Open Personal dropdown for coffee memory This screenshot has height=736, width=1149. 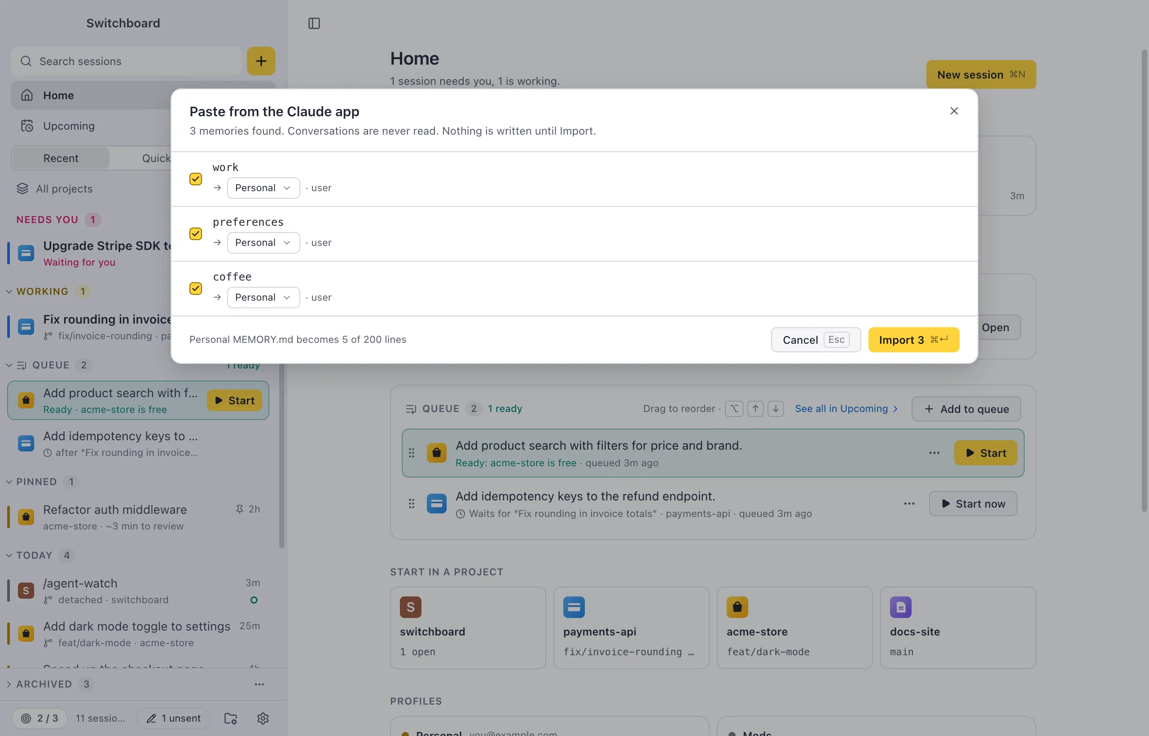[263, 297]
